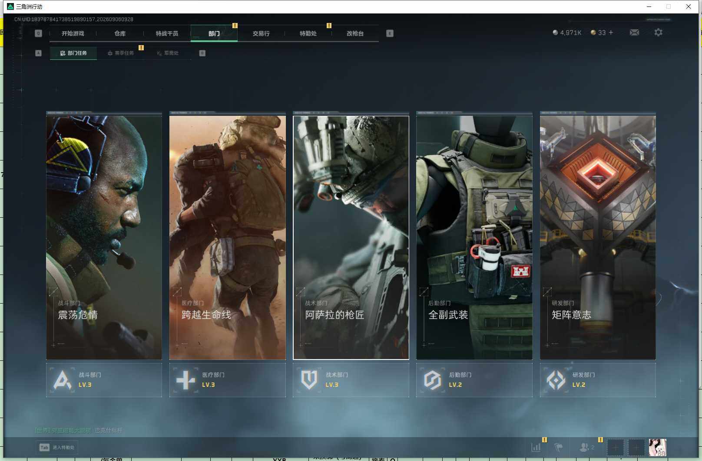Switch to the 特勤处 tab

click(308, 33)
